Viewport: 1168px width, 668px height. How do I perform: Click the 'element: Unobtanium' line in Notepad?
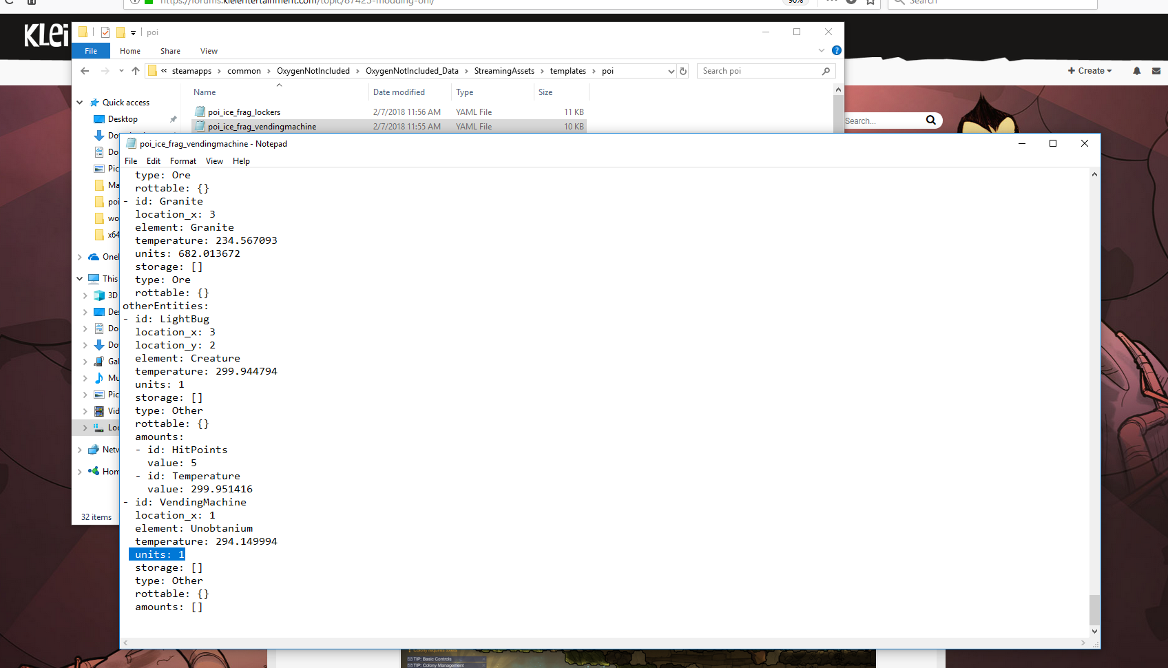pyautogui.click(x=194, y=528)
